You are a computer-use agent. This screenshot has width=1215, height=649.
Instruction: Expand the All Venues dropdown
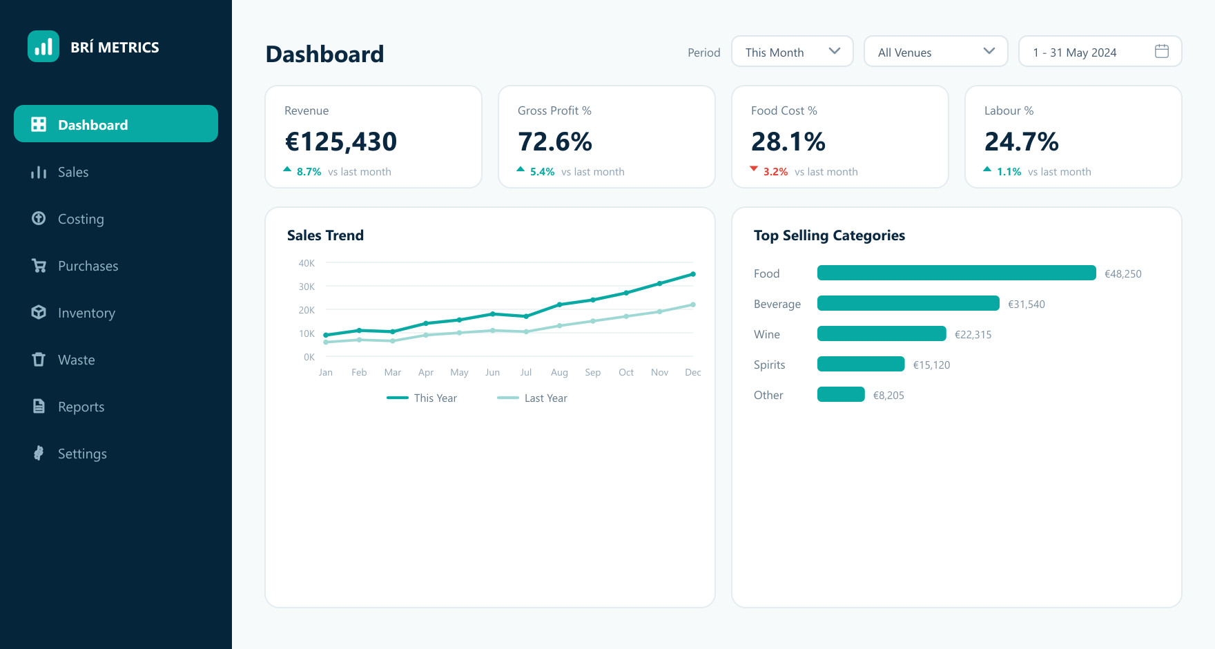pyautogui.click(x=936, y=52)
